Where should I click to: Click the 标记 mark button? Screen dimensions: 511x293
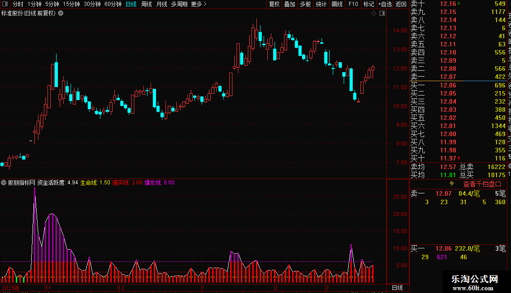pos(369,4)
